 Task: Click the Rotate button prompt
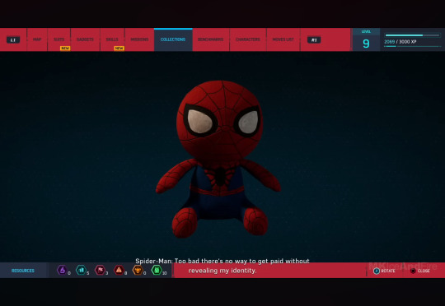coord(384,271)
